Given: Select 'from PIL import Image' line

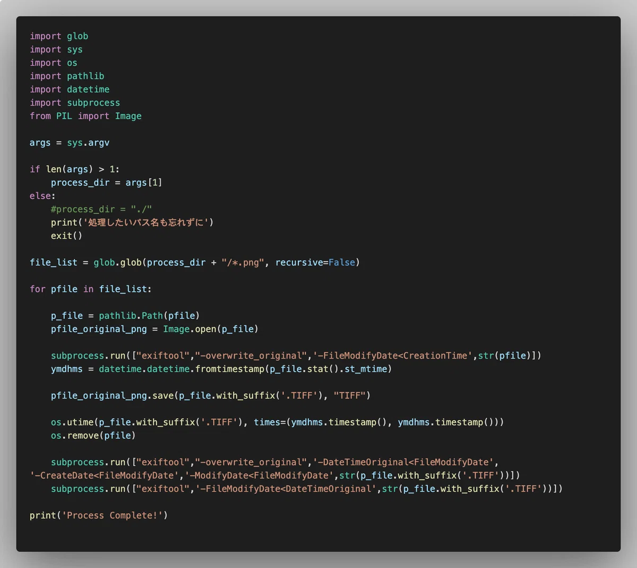Looking at the screenshot, I should (x=85, y=116).
